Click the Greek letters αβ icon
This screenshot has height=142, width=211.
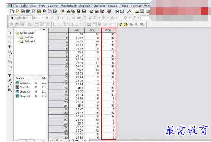point(79,18)
